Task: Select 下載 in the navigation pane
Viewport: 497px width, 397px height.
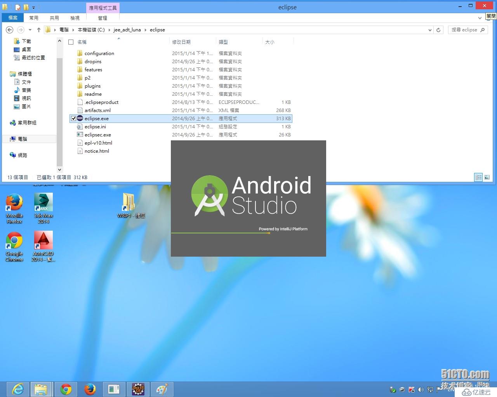Action: tap(26, 41)
